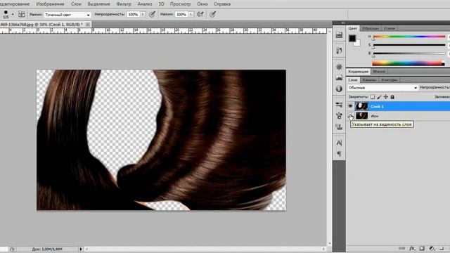450x253 pixels.
Task: Select the Фон layer thumbnail
Action: click(361, 116)
